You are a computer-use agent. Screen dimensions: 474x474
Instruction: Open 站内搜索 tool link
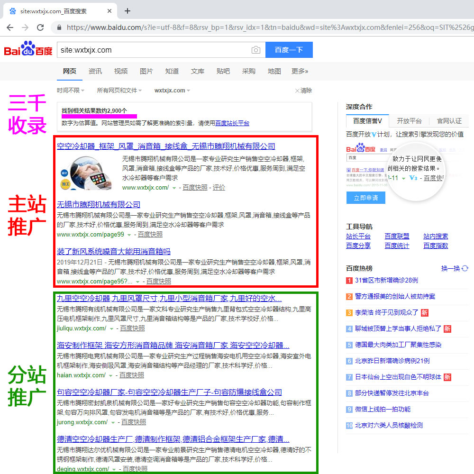(436, 236)
